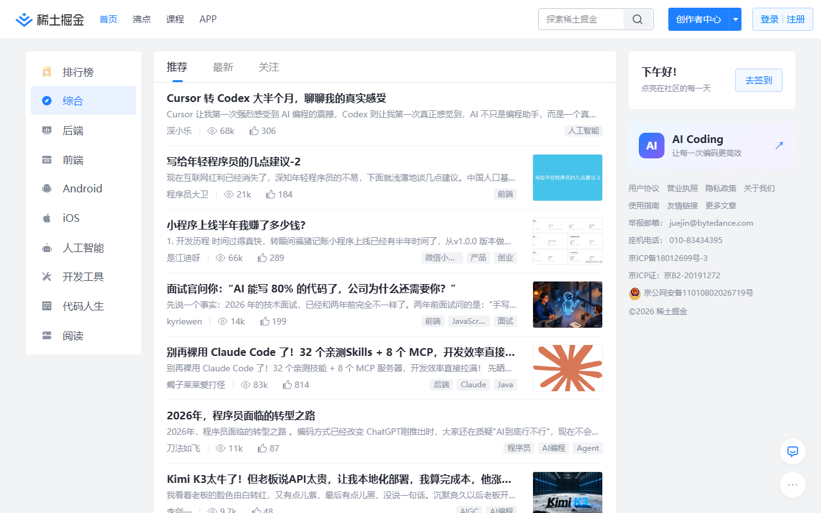This screenshot has width=821, height=513.
Task: Open the 关于我们 footer link
Action: [x=759, y=188]
